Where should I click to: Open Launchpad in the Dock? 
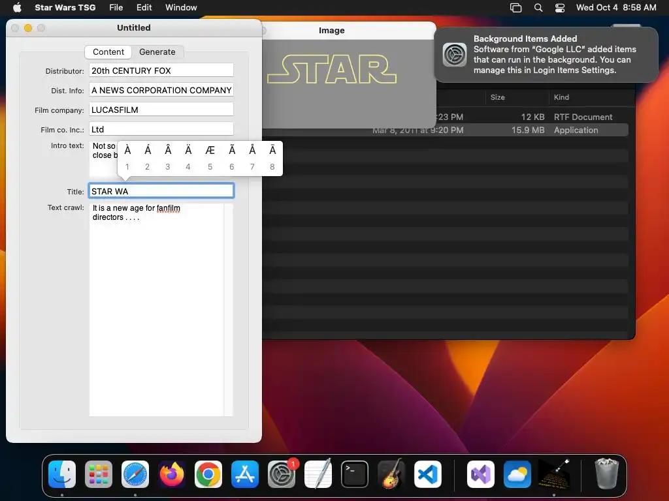tap(99, 474)
